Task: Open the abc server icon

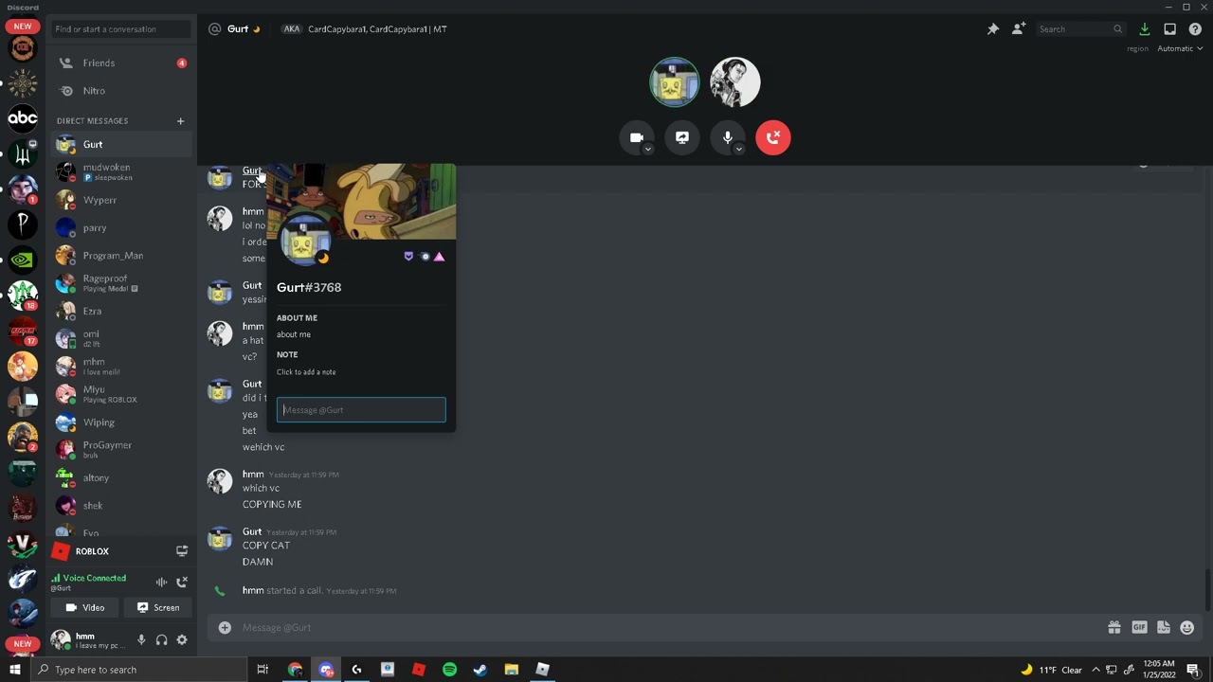Action: pyautogui.click(x=23, y=118)
